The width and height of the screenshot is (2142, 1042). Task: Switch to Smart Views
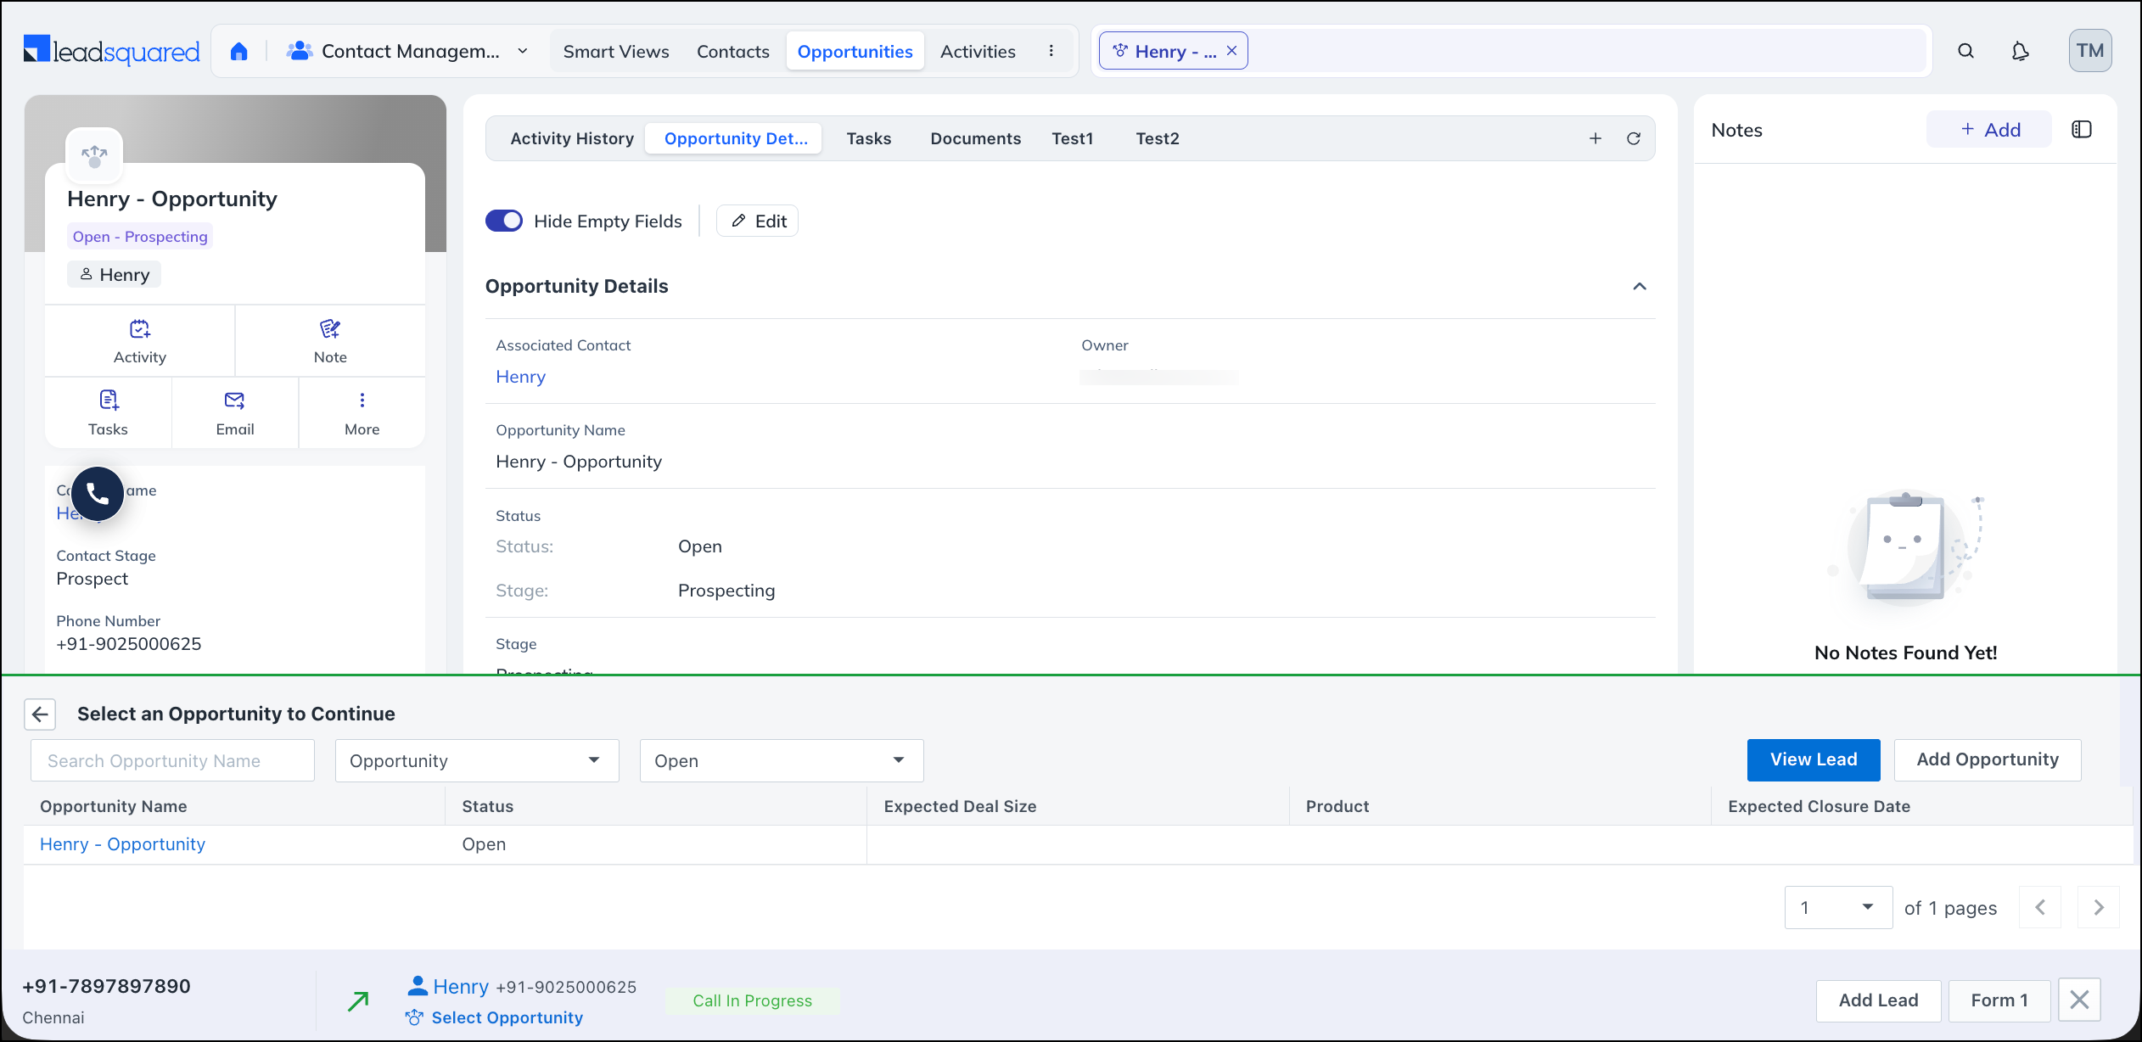pos(616,52)
